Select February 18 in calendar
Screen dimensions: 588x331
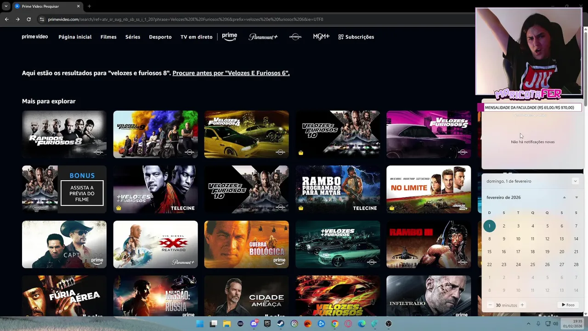[x=532, y=251]
